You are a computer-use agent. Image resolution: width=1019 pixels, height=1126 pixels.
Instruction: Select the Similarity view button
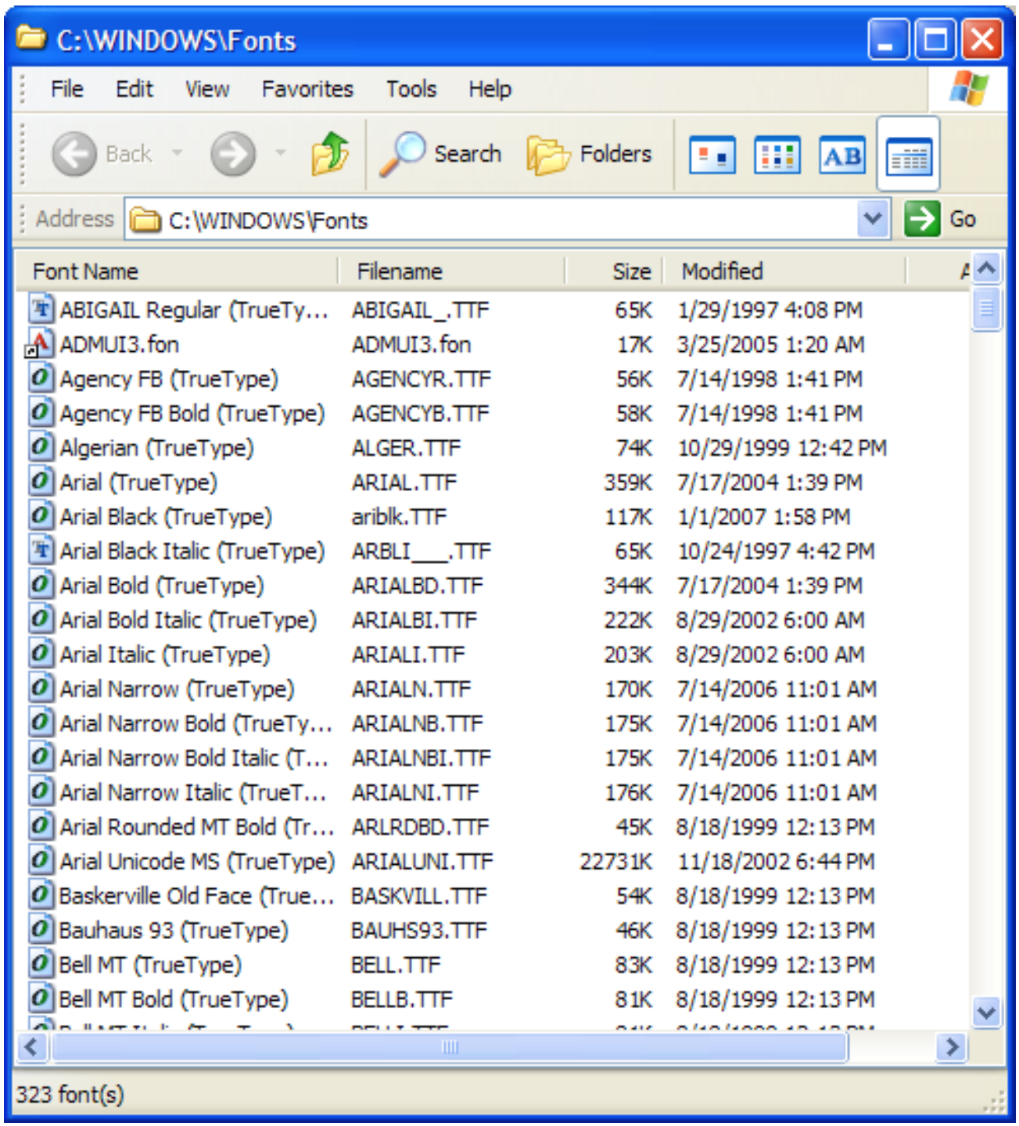click(842, 155)
